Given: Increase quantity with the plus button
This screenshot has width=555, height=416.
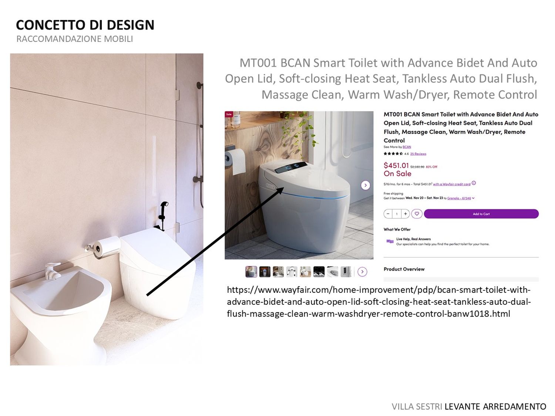Looking at the screenshot, I should 406,214.
